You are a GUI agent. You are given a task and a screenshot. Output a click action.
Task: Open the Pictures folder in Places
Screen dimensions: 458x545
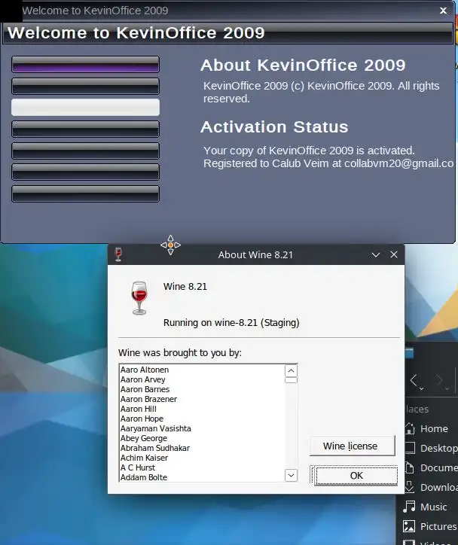pos(430,526)
